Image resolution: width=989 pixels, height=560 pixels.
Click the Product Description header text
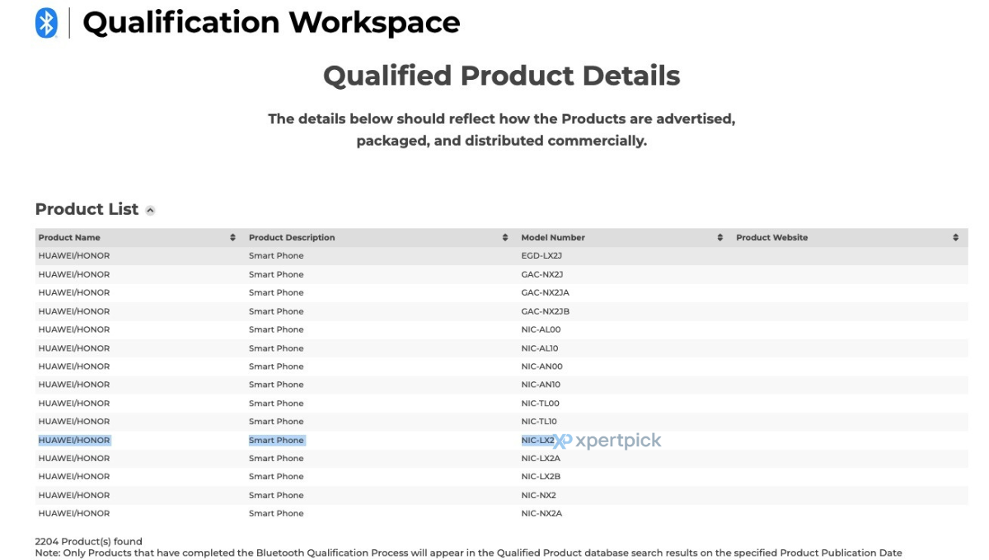(292, 237)
